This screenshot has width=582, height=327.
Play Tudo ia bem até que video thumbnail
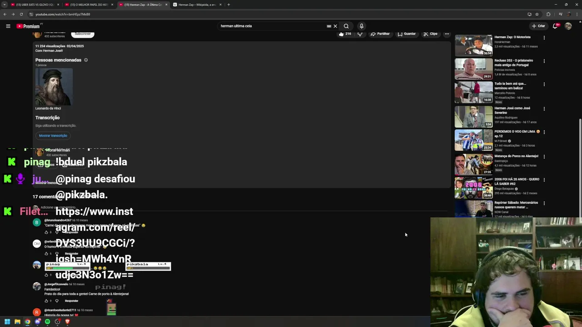473,92
